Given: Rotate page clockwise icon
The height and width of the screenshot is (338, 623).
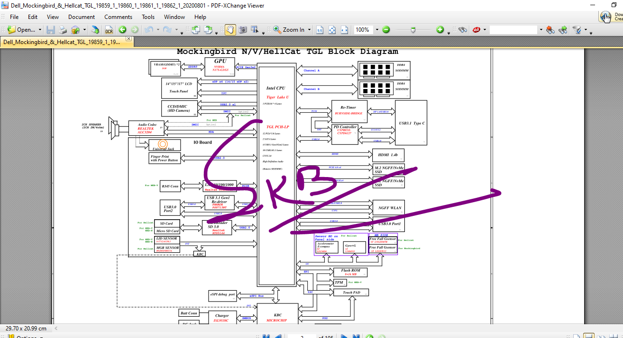Looking at the screenshot, I should pyautogui.click(x=208, y=29).
